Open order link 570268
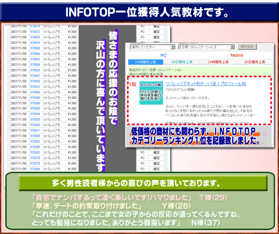The height and width of the screenshot is (234, 279). tap(35, 169)
